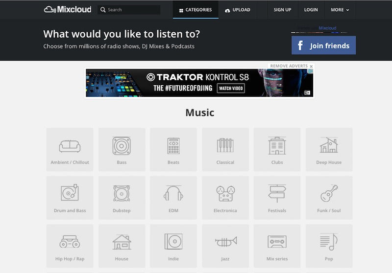This screenshot has height=273, width=392.
Task: Click SIGN UP in the navigation bar
Action: tap(283, 10)
